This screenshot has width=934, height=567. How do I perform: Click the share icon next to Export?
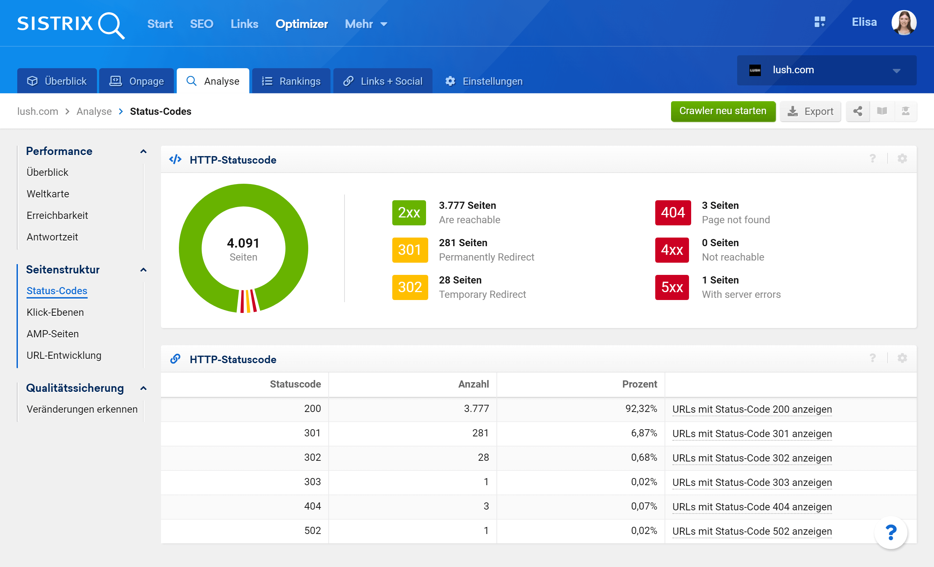858,111
